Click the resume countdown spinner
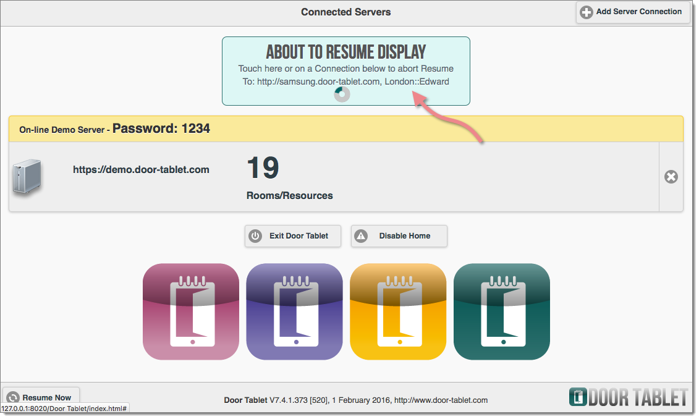 pos(342,94)
